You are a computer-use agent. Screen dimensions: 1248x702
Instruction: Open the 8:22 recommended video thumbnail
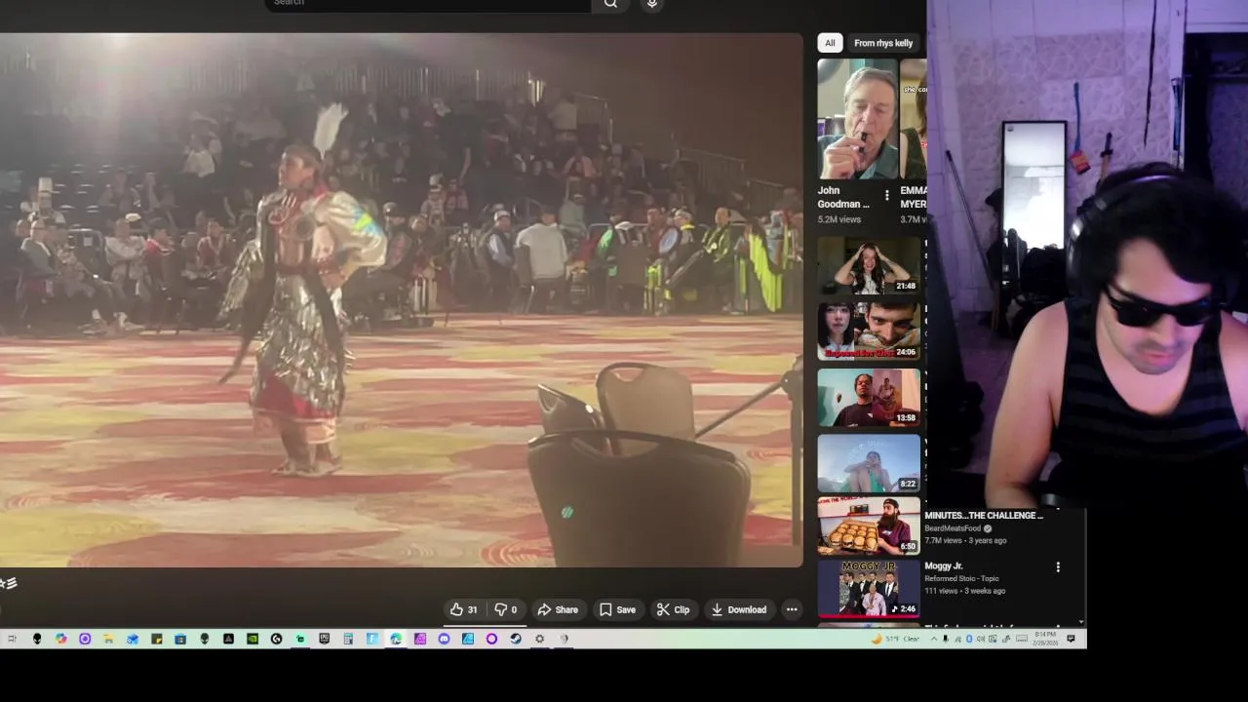point(869,463)
